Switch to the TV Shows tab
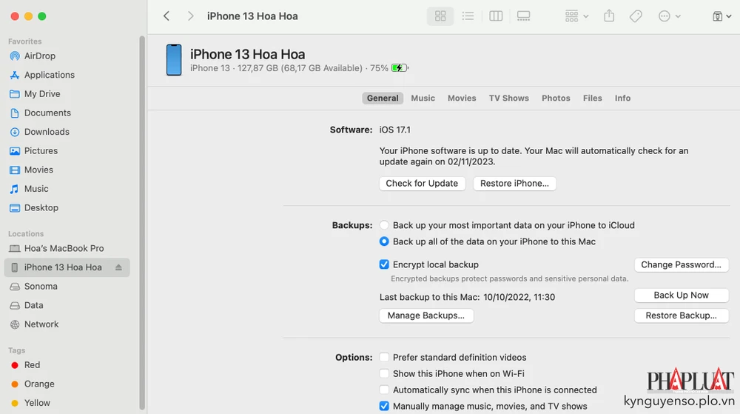The width and height of the screenshot is (740, 414). pos(509,99)
